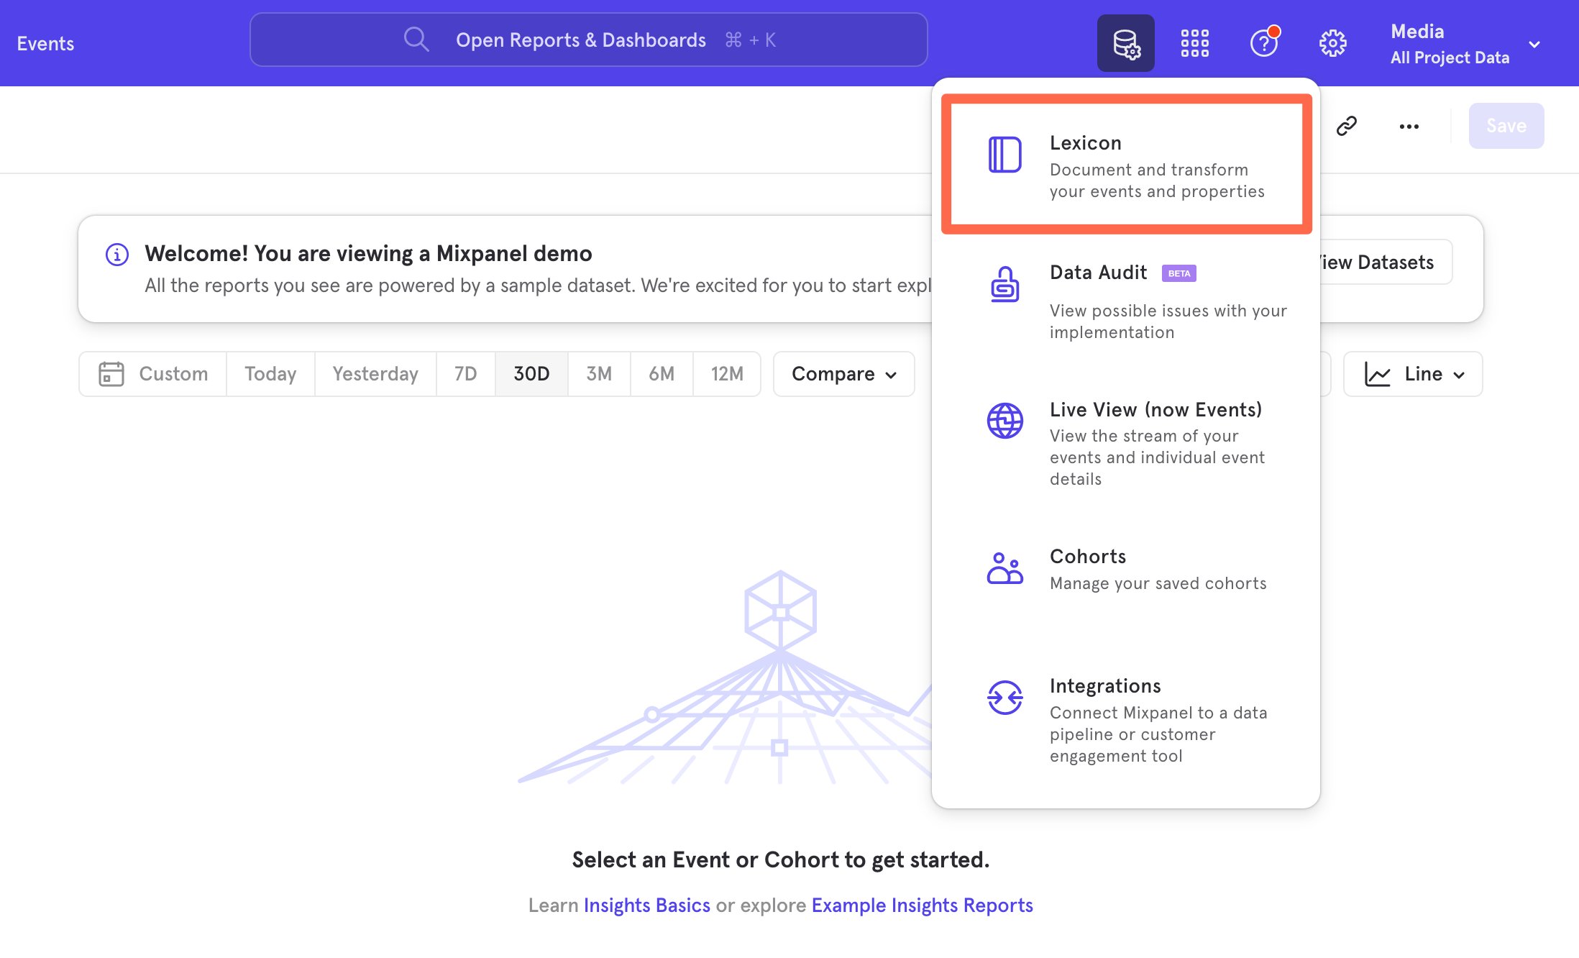
Task: Click the Events header label
Action: click(45, 43)
